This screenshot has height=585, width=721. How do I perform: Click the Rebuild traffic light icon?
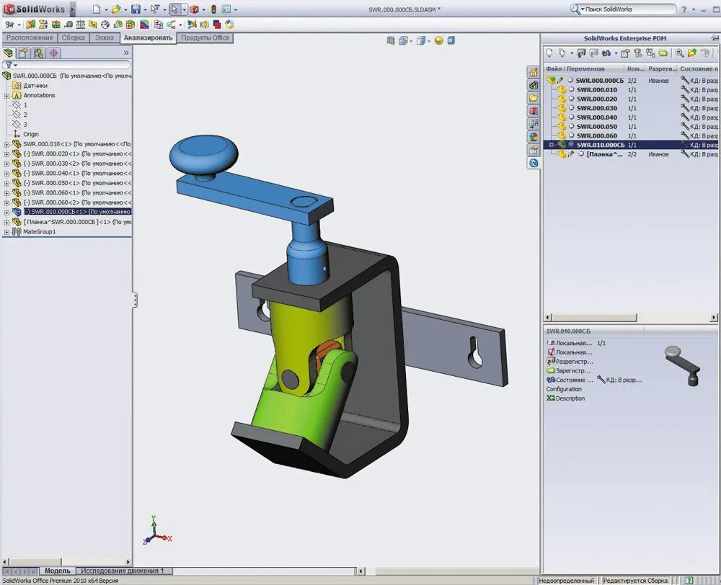click(x=214, y=9)
